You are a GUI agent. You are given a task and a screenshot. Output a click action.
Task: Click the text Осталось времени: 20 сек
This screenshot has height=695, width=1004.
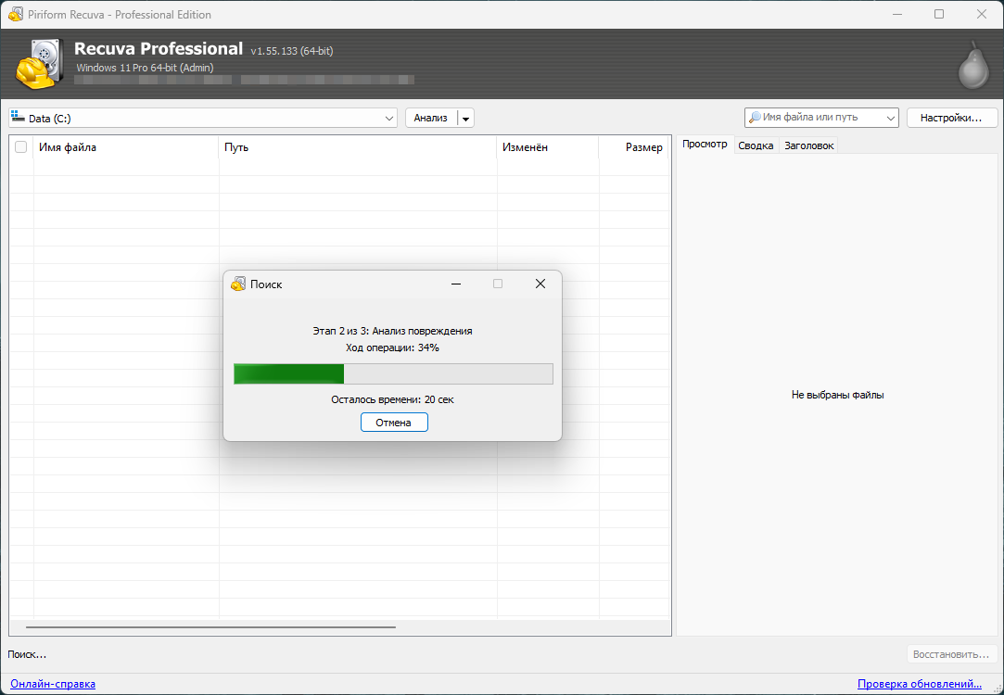tap(392, 399)
